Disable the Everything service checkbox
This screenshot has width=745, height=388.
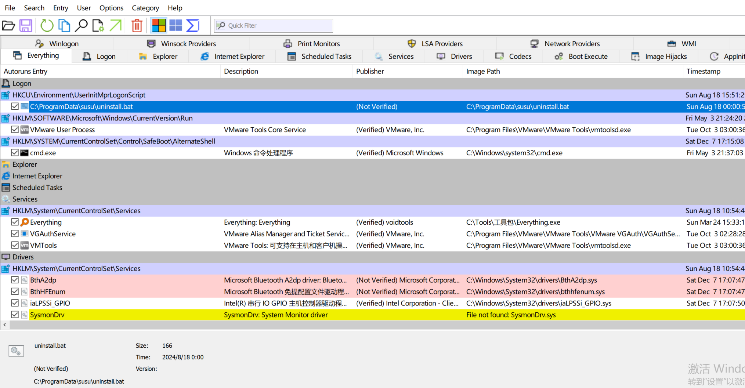pyautogui.click(x=15, y=222)
